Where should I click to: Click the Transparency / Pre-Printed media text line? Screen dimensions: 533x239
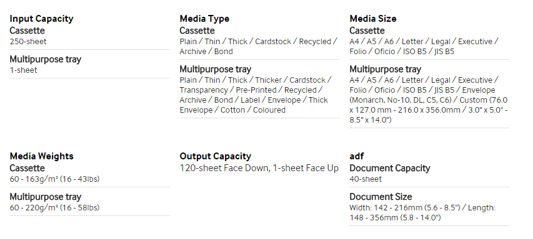(x=251, y=90)
